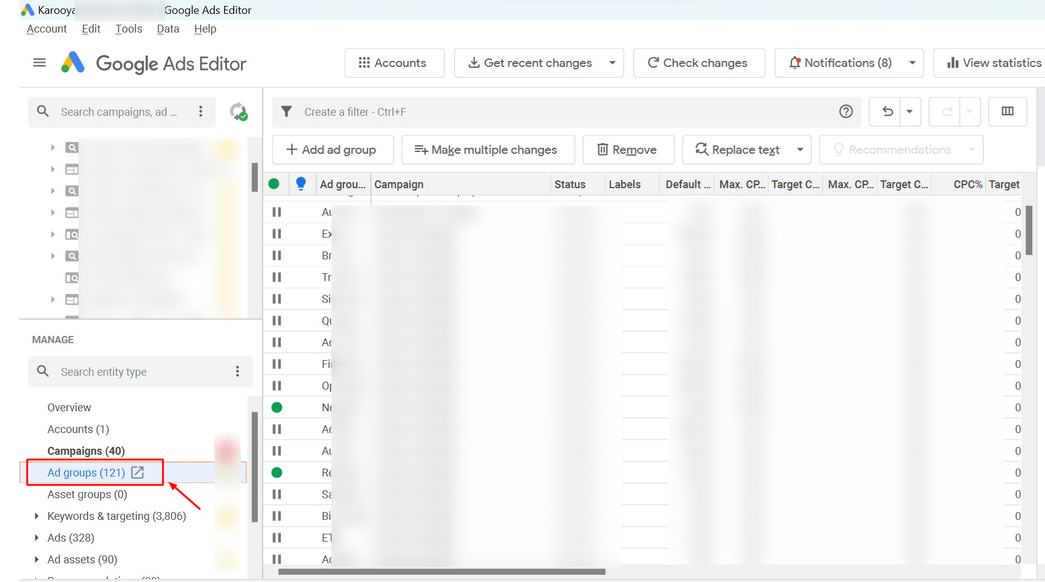Expand the first campaign tree row
This screenshot has height=582, width=1045.
(53, 148)
